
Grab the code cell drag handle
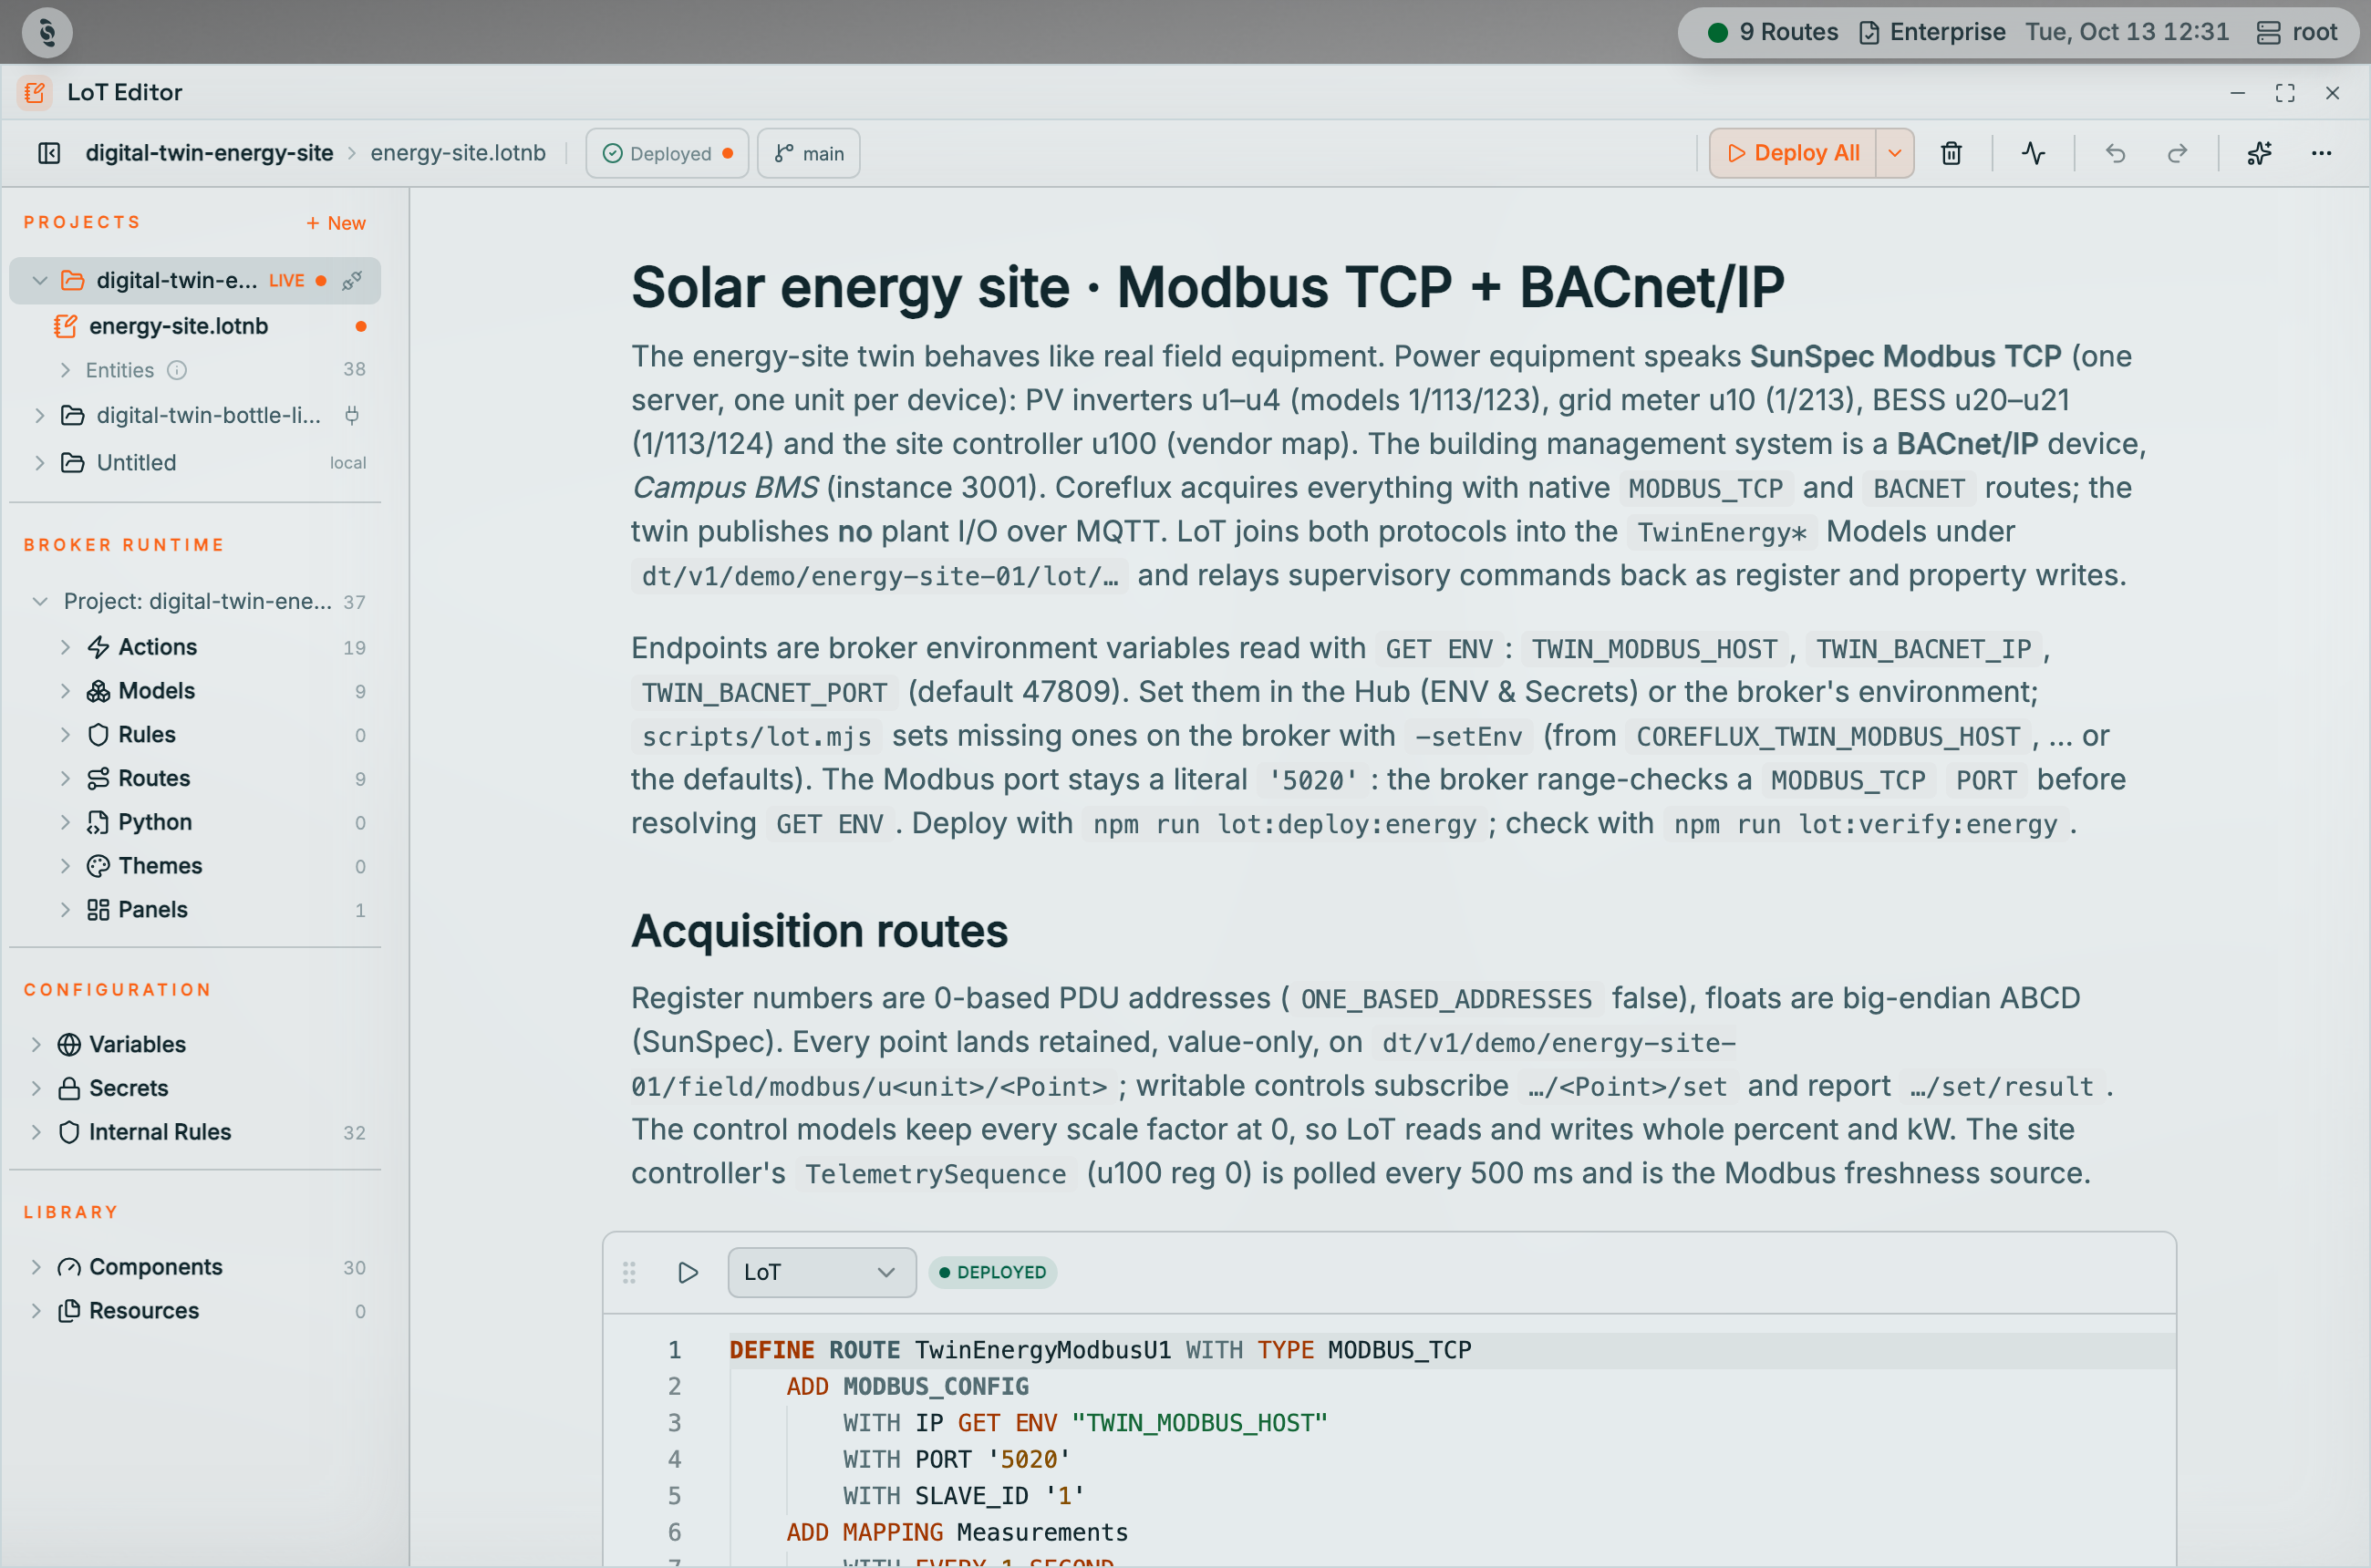629,1272
